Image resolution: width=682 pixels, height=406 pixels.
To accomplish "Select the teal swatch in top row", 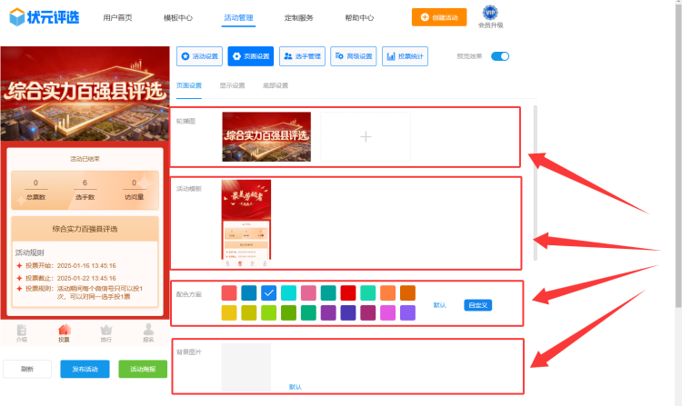I will click(x=328, y=293).
